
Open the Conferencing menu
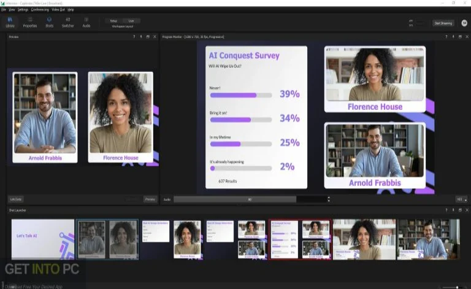(x=40, y=10)
